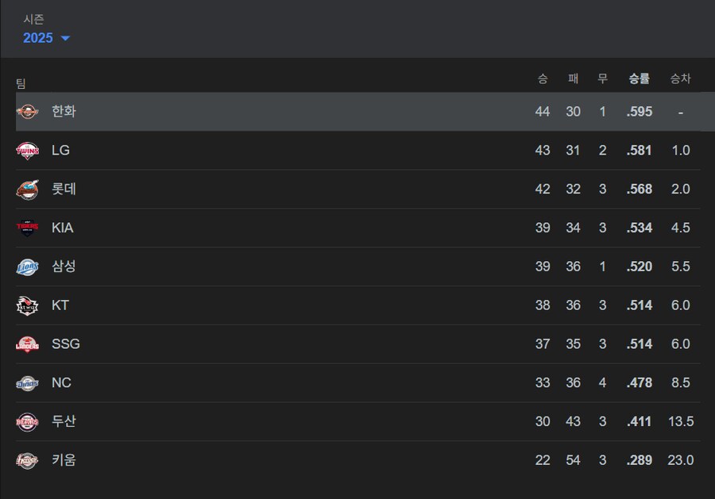Click the LG Twins team logo
The height and width of the screenshot is (499, 715).
[27, 150]
